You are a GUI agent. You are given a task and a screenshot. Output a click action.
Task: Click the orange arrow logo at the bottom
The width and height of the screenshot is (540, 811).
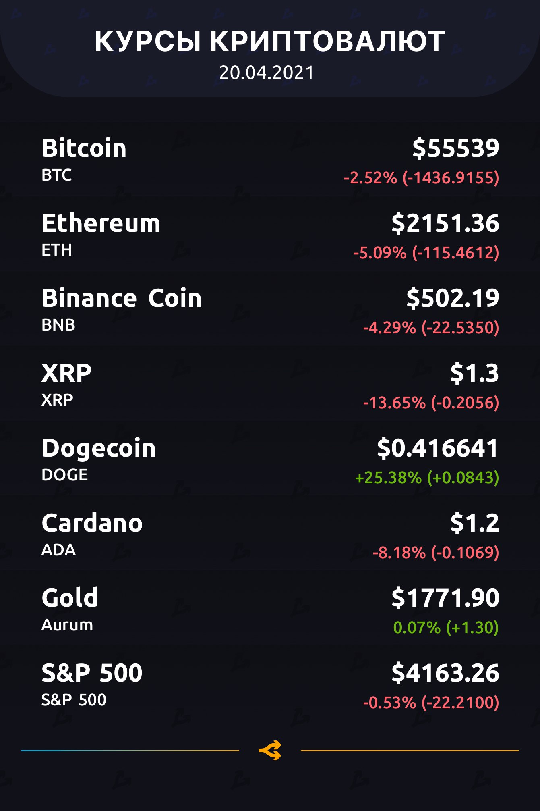pos(270,750)
